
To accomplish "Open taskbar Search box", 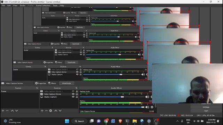I will [x=79, y=121].
